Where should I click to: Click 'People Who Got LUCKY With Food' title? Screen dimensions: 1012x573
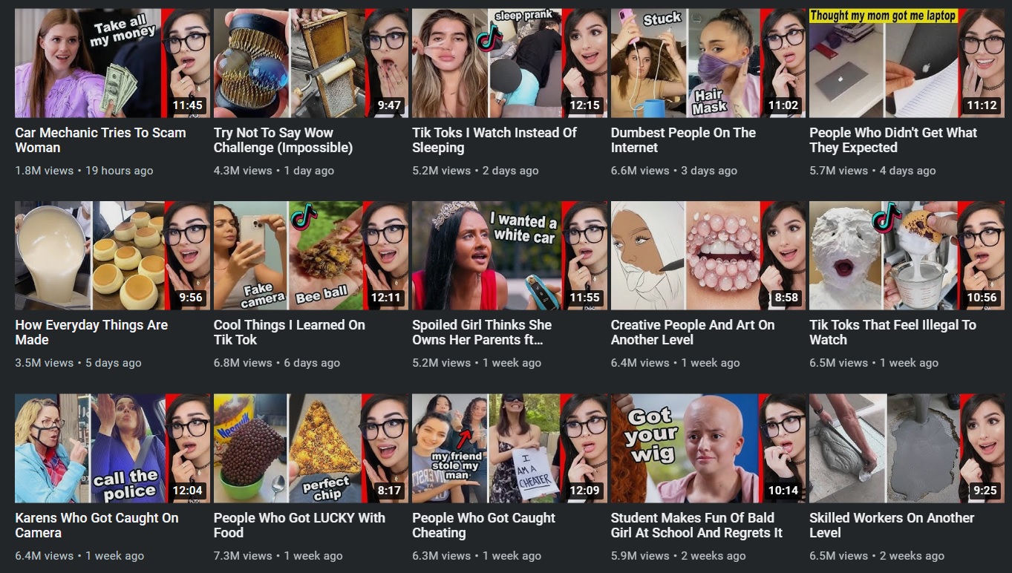click(x=299, y=525)
